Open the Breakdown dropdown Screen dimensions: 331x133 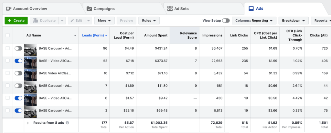click(x=293, y=21)
